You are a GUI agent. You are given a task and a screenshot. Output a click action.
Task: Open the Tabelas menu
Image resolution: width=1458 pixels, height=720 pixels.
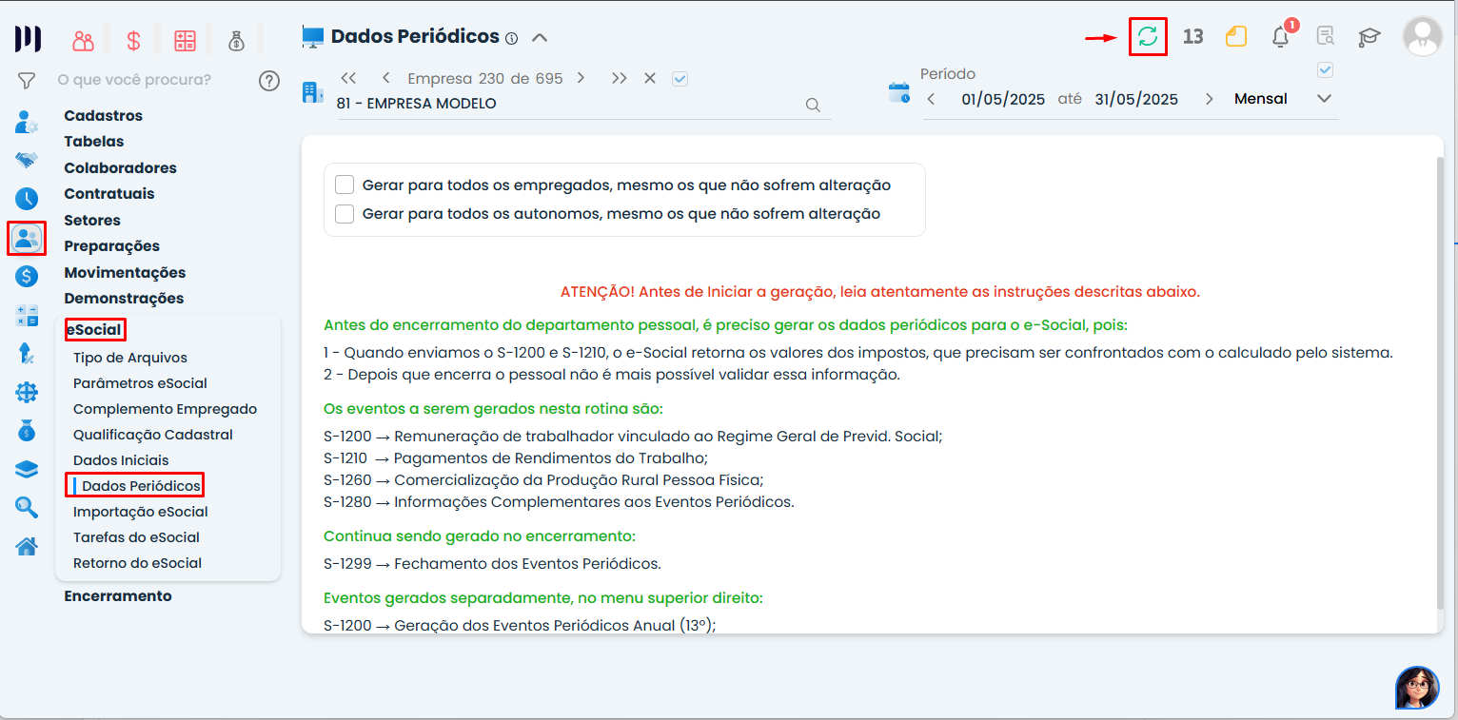click(x=93, y=142)
